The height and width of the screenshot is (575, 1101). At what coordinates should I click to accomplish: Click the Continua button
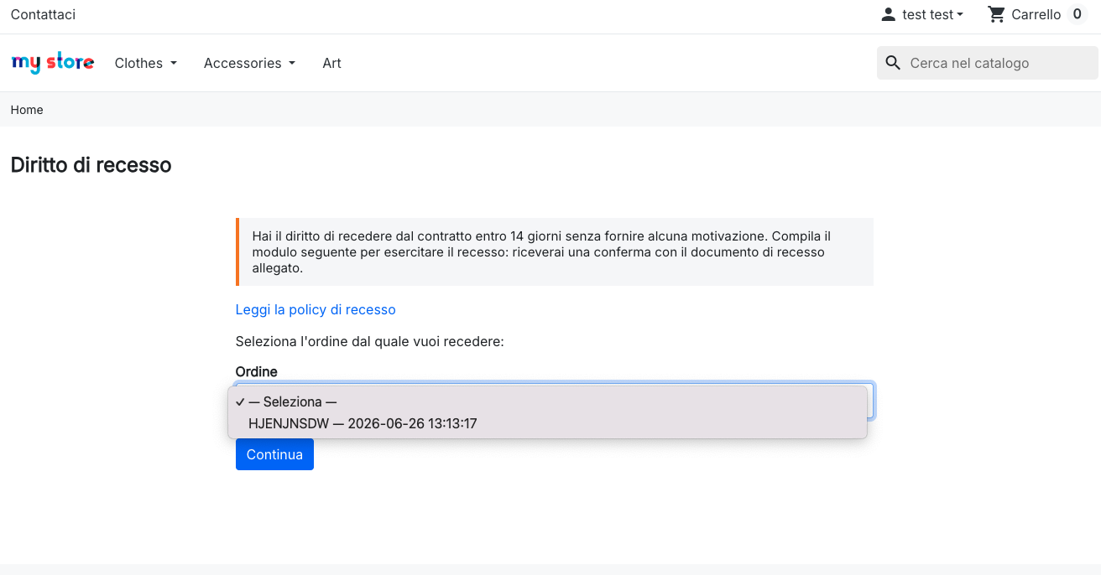point(274,454)
